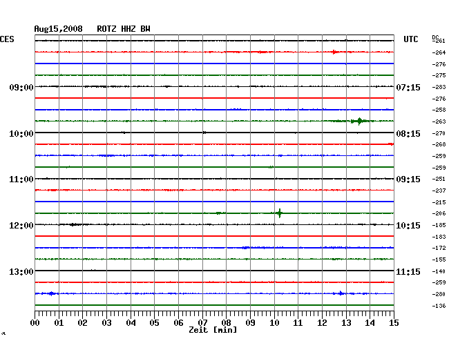The width and height of the screenshot is (449, 341).
Task: Click the DC offset value -185
Action: tap(439, 226)
